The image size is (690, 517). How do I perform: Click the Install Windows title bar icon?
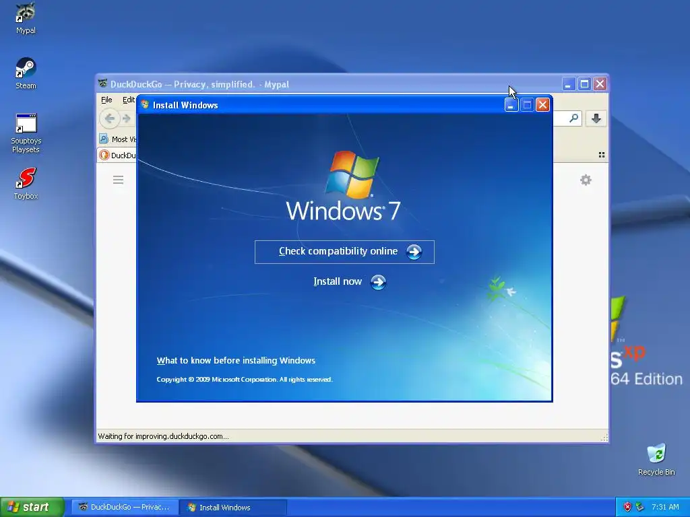[145, 104]
